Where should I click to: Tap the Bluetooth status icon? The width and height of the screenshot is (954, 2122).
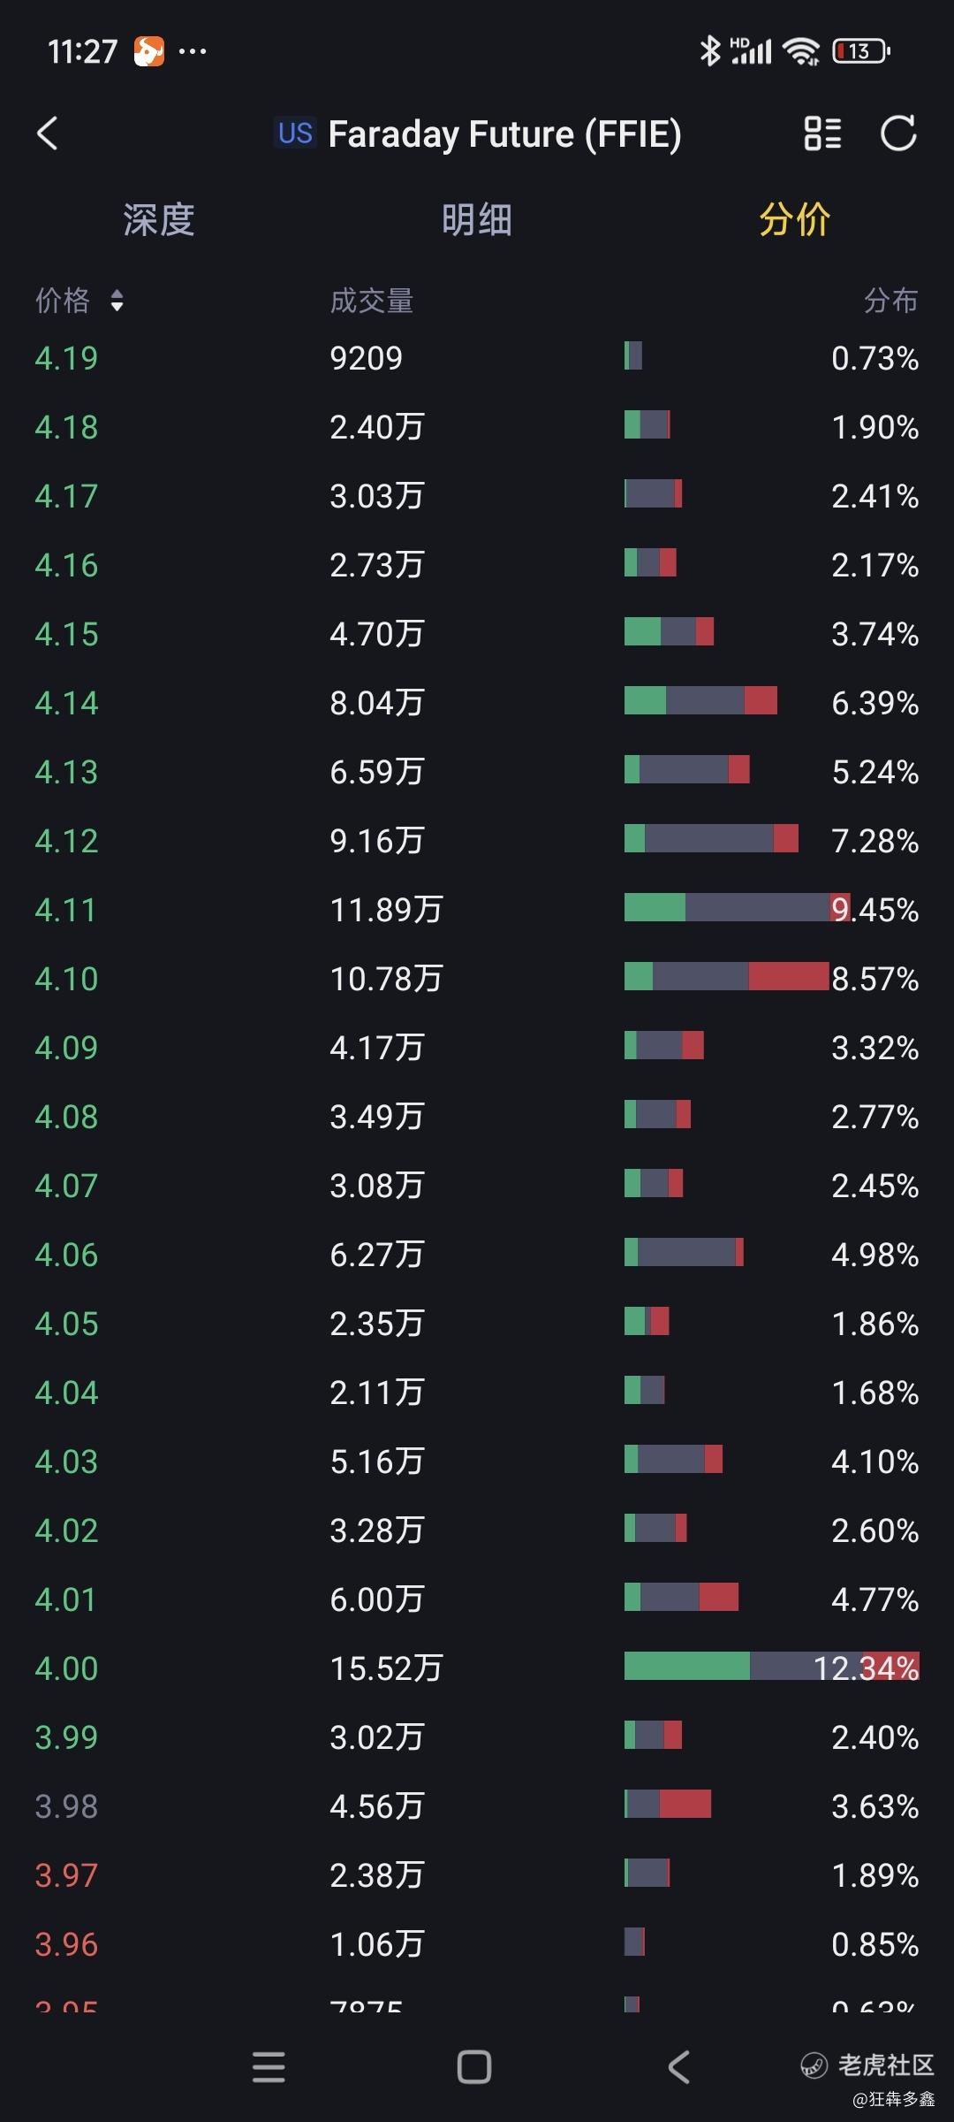pos(709,51)
